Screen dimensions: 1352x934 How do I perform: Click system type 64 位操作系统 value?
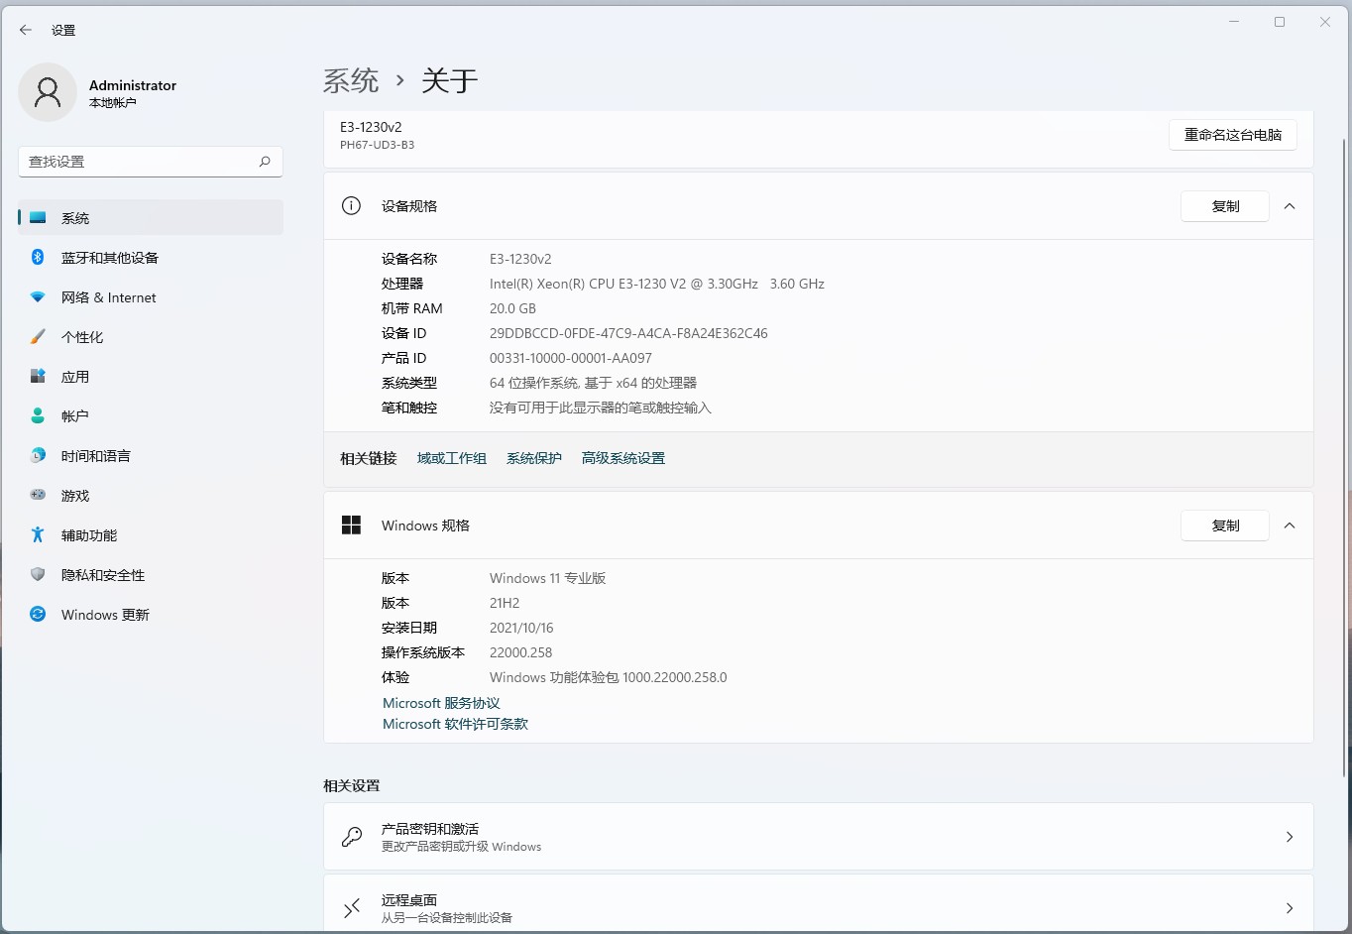(593, 383)
